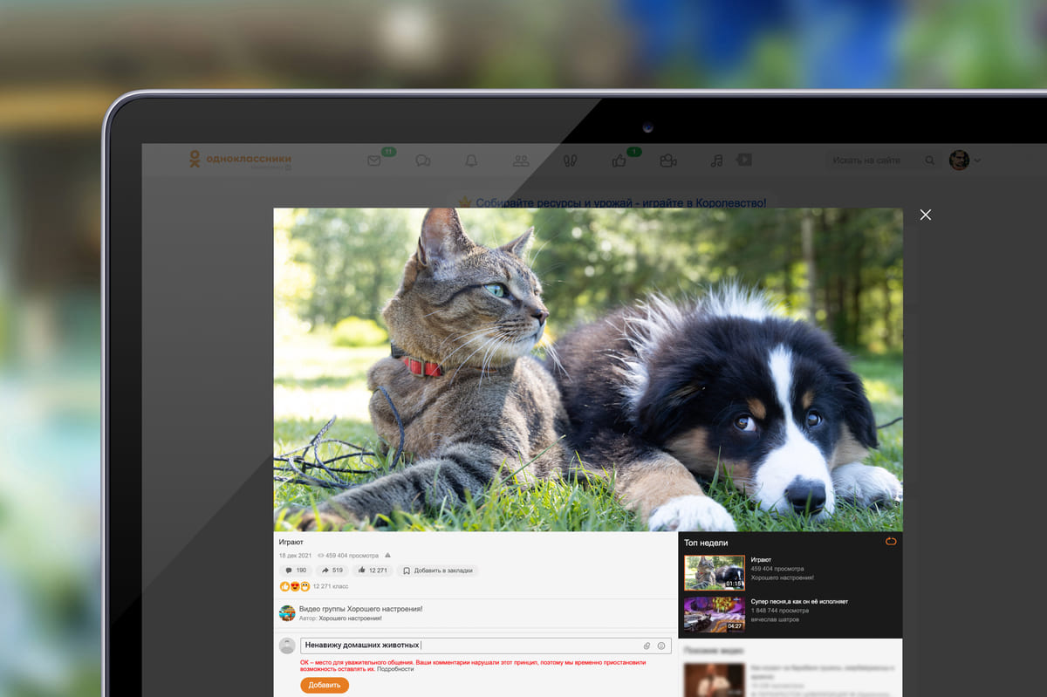1047x697 pixels.
Task: Click the attach file paperclip icon
Action: (x=647, y=646)
